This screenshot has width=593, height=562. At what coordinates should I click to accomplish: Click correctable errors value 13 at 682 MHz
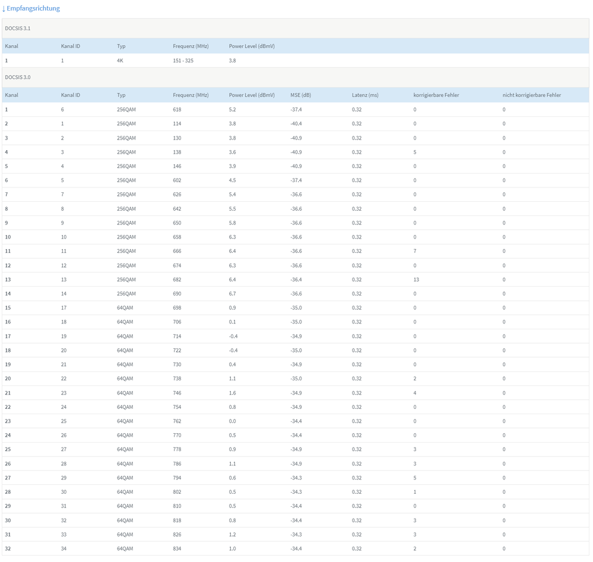(x=416, y=280)
